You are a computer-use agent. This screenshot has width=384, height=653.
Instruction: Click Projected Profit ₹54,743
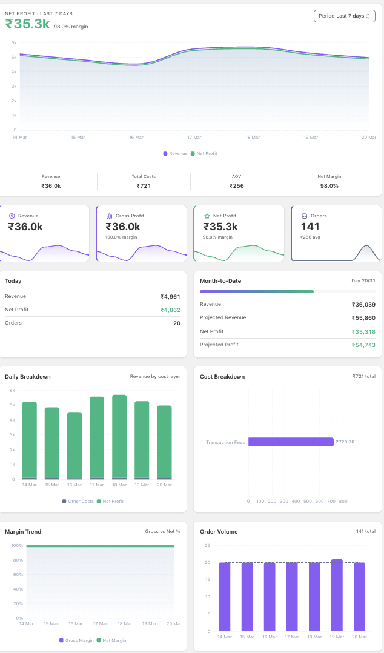[x=363, y=345]
